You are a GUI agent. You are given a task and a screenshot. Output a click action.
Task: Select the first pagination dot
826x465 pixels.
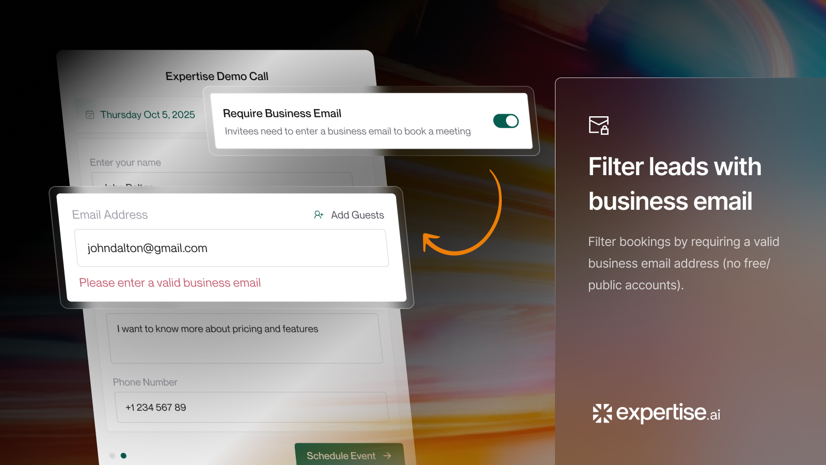112,456
